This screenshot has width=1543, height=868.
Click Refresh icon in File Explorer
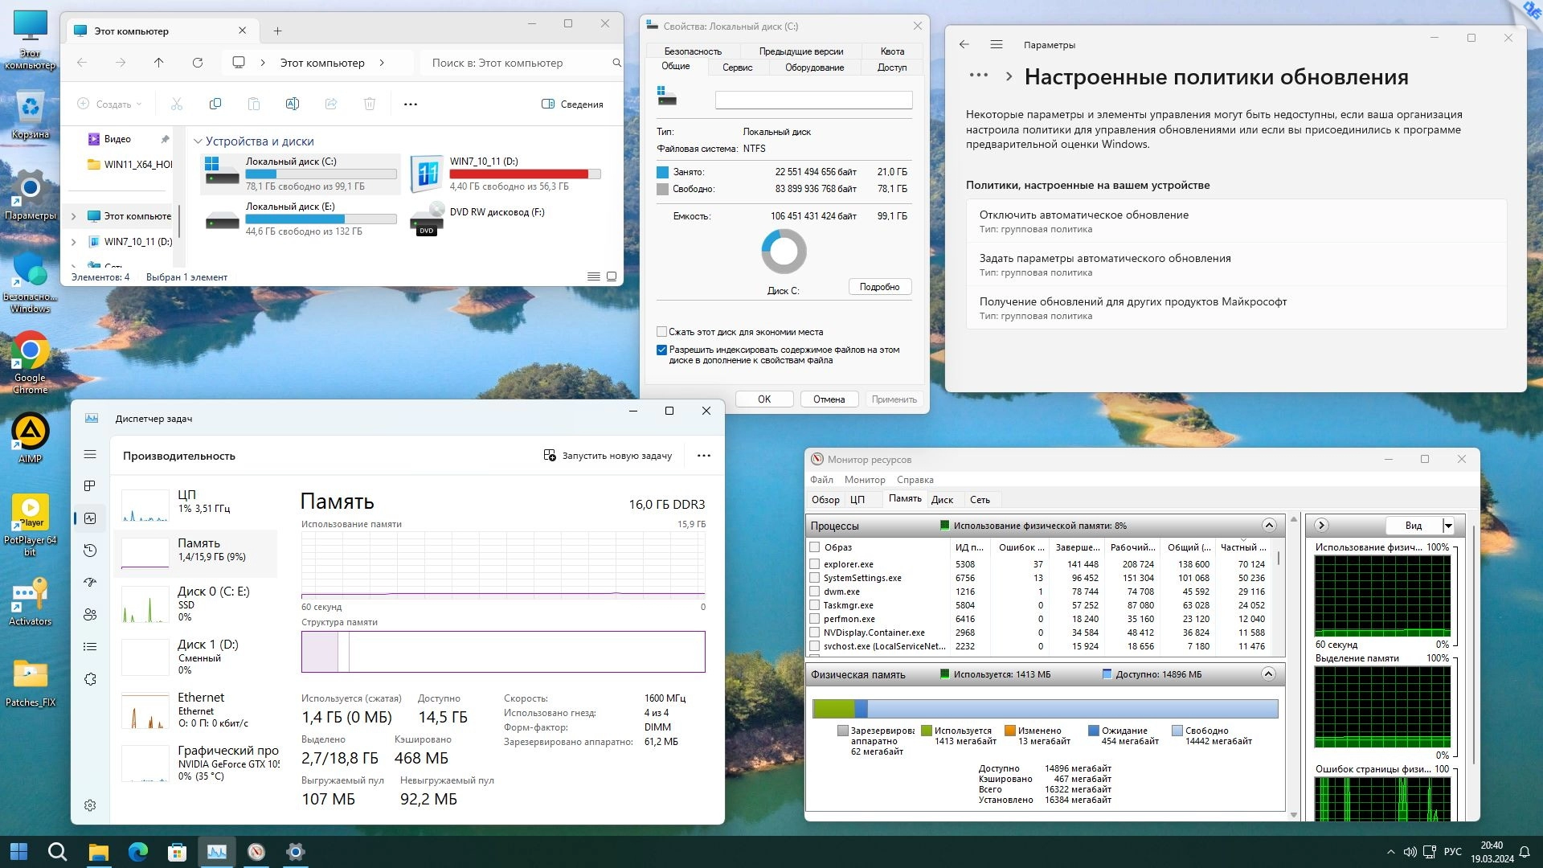coord(198,63)
